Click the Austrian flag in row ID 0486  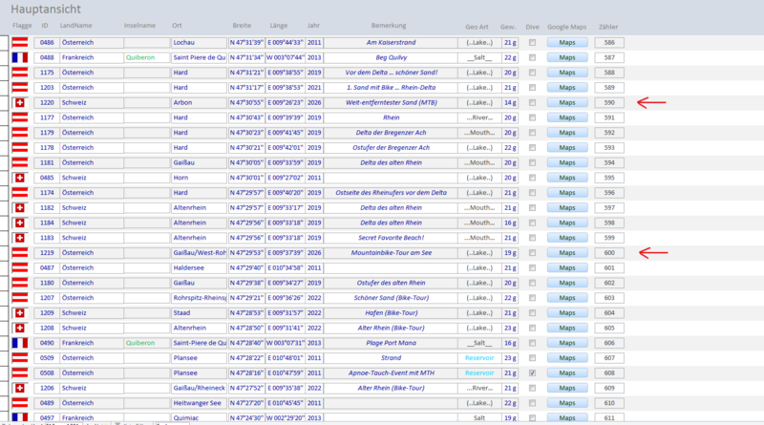coord(20,42)
